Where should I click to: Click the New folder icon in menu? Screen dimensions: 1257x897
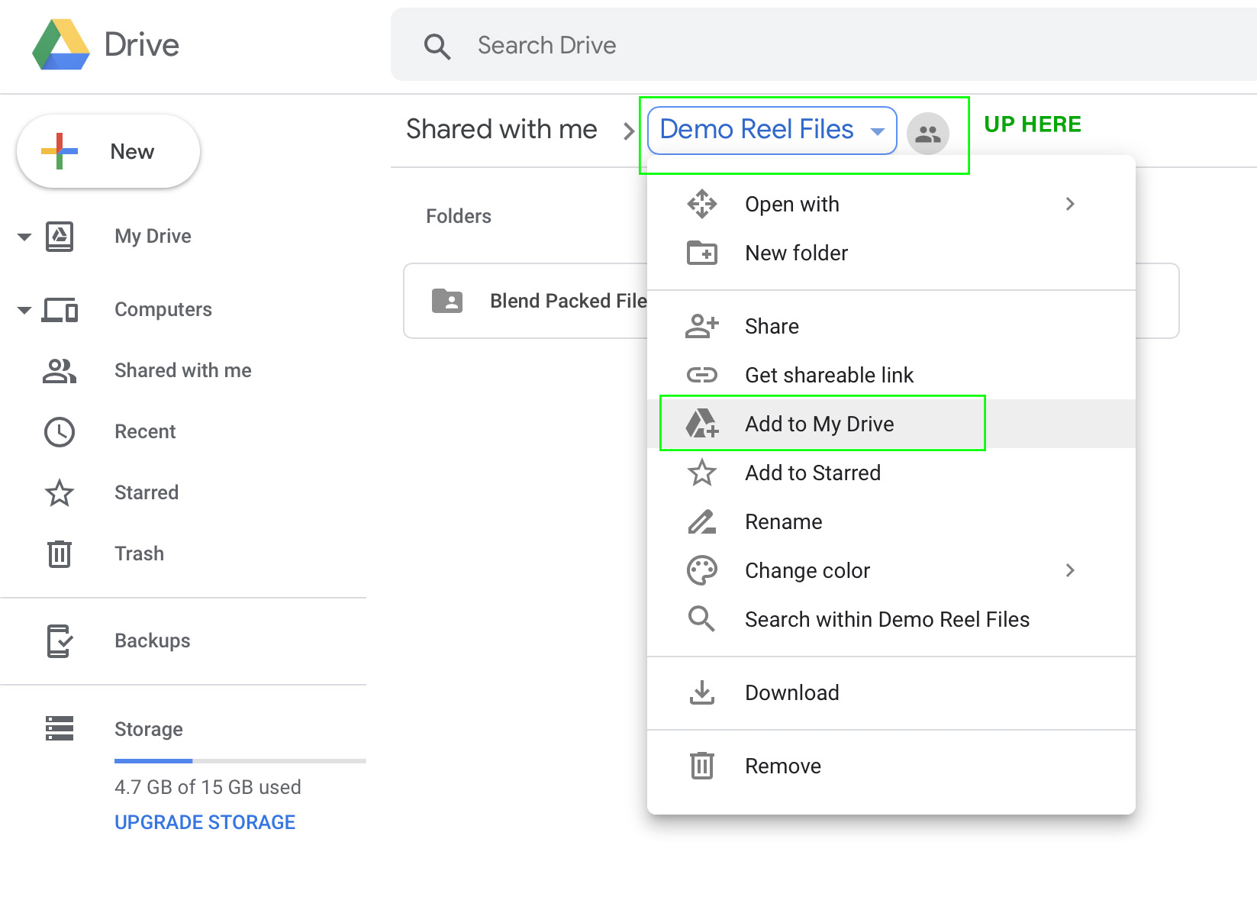pos(702,253)
